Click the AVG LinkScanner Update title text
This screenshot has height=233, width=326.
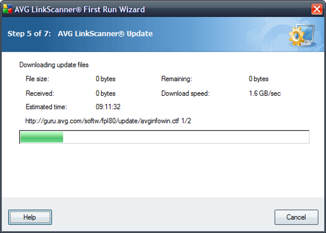(x=105, y=34)
